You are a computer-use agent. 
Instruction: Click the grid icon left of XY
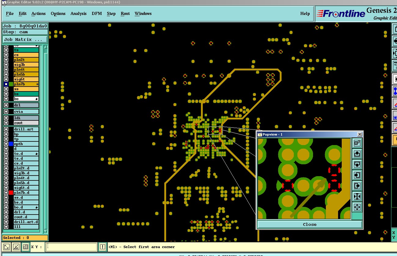(26, 247)
